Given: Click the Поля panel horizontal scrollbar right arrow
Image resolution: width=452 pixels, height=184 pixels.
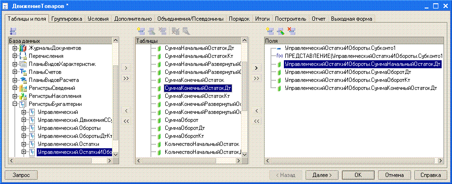Looking at the screenshot, I should click(441, 160).
